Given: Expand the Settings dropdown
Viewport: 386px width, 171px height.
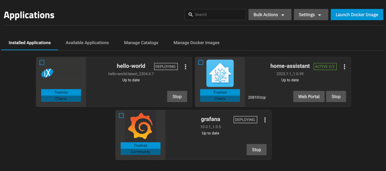Looking at the screenshot, I should click(311, 15).
